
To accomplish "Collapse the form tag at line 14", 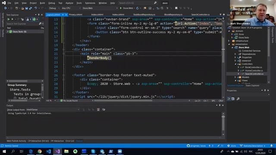I will click(63, 24).
